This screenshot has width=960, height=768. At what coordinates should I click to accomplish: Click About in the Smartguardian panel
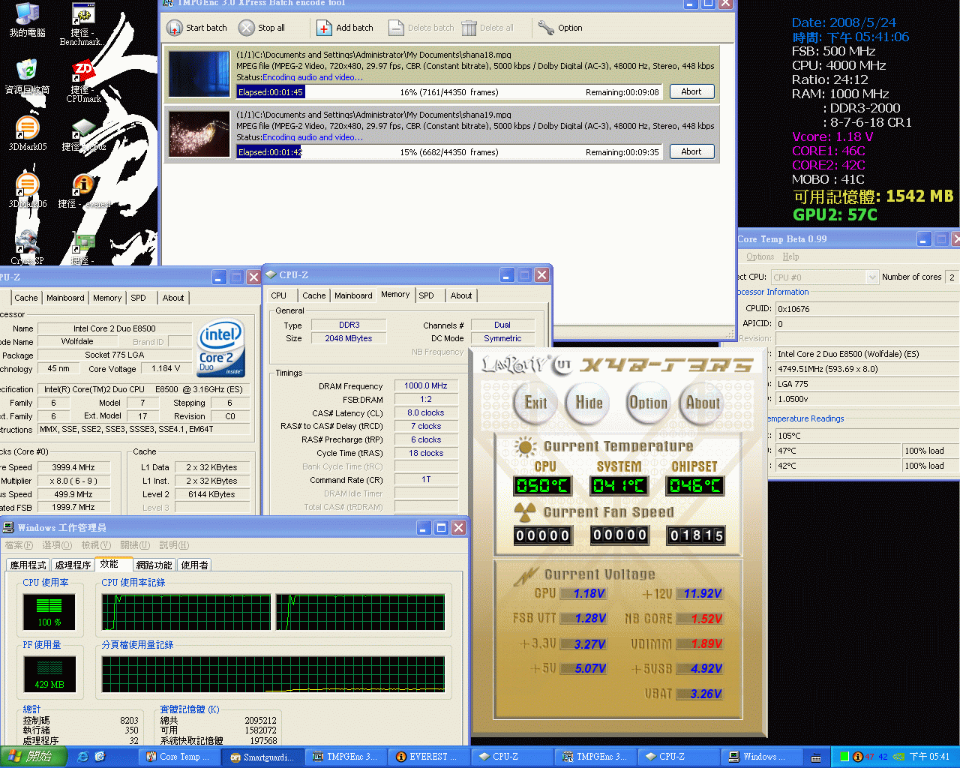coord(703,403)
